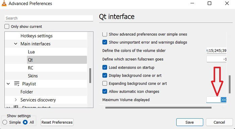Image resolution: width=235 pixels, height=129 pixels.
Task: Collapse the Main interfaces tree node
Action: (x=15, y=44)
